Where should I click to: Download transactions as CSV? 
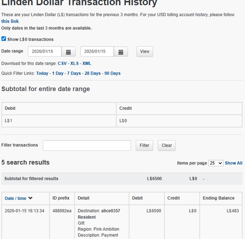click(62, 64)
